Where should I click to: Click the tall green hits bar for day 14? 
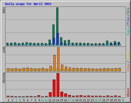point(57,20)
